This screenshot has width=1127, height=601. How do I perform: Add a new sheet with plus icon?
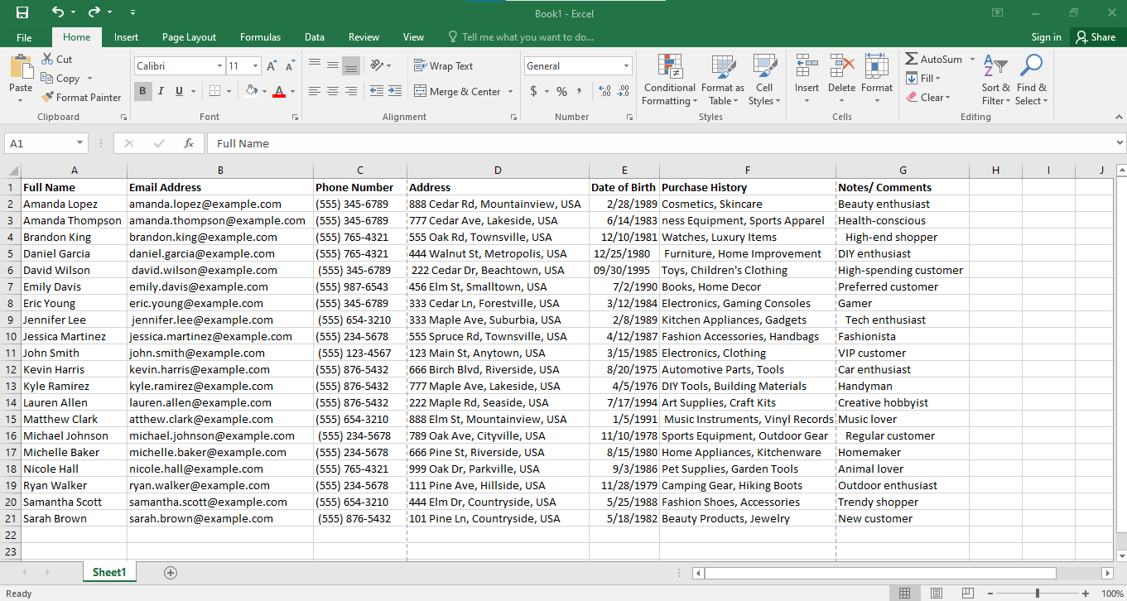click(171, 572)
